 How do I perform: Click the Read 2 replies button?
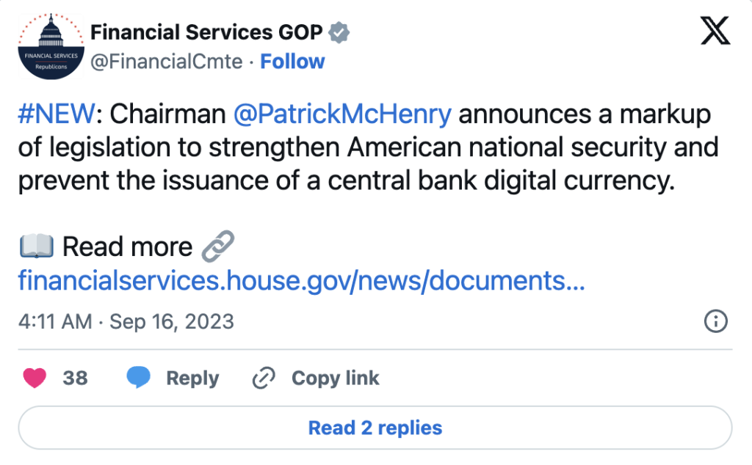click(x=375, y=428)
